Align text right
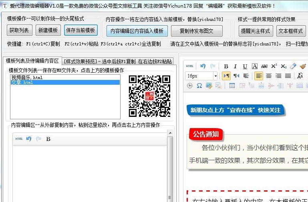Screen dimensions: 308x202 pos(278,76)
